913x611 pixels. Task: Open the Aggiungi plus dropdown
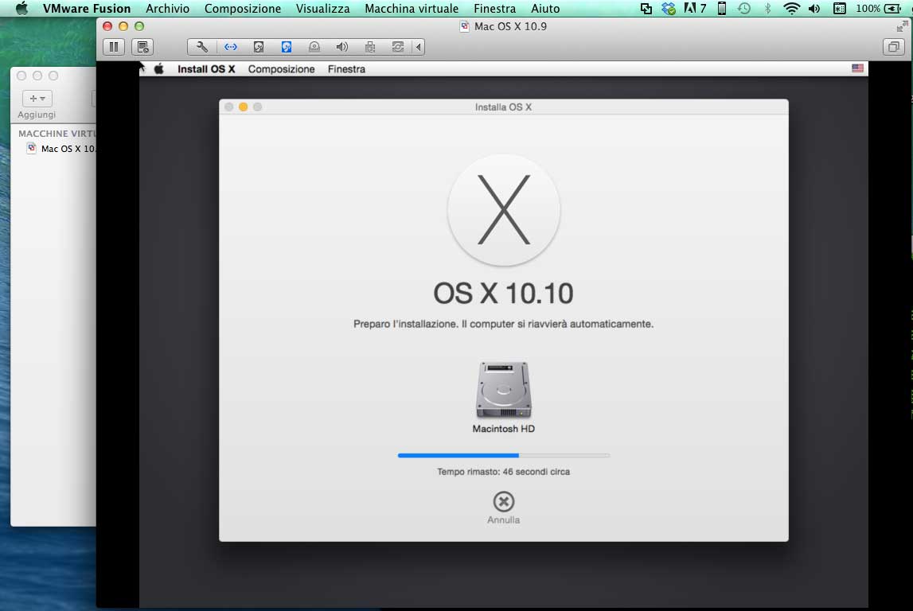coord(37,99)
